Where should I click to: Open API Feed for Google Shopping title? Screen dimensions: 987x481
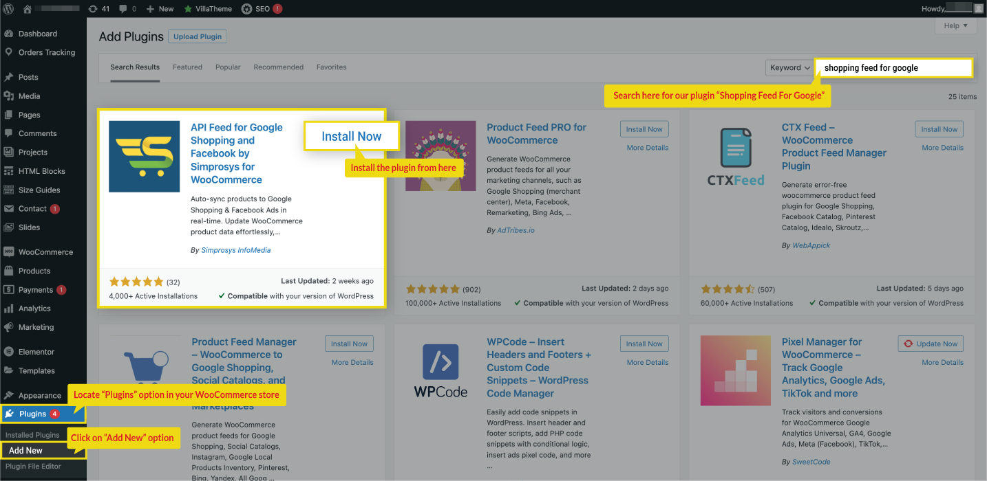pyautogui.click(x=237, y=153)
